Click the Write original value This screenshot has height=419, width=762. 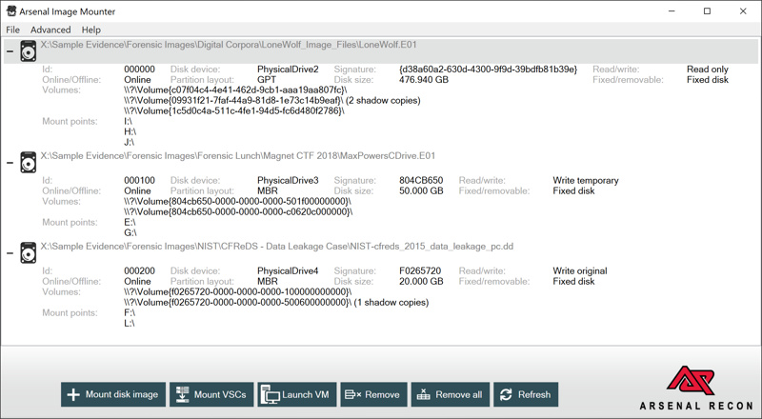(x=580, y=270)
